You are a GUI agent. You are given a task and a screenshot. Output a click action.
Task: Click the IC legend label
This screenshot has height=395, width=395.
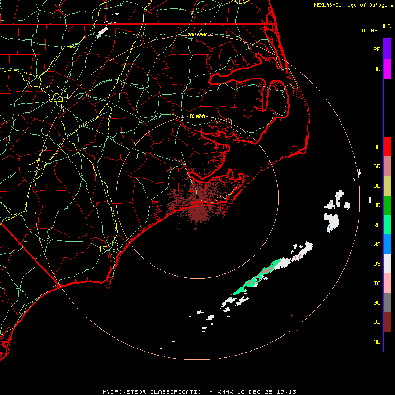(x=377, y=284)
